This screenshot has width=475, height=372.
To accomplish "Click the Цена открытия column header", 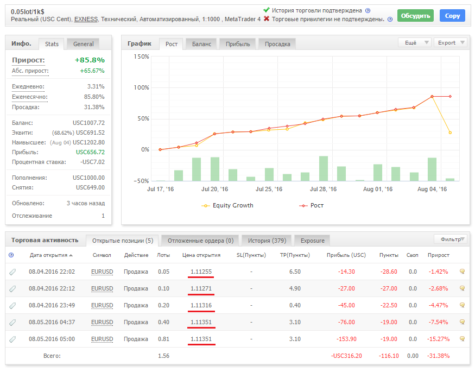I will click(x=201, y=255).
